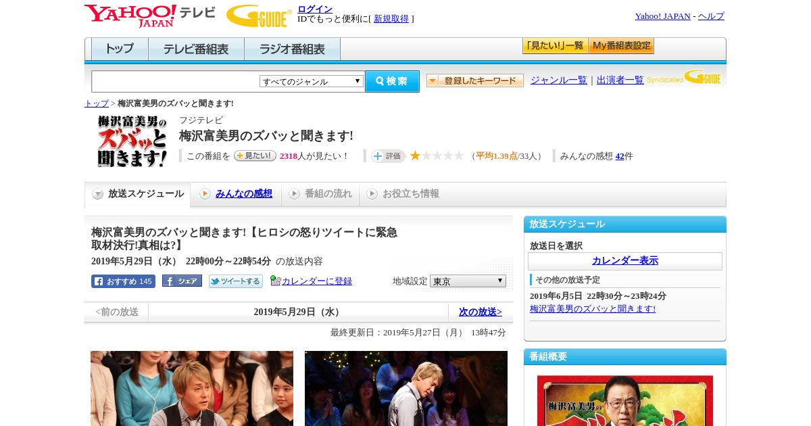Expand 登録したキーワード dropdown

(475, 80)
